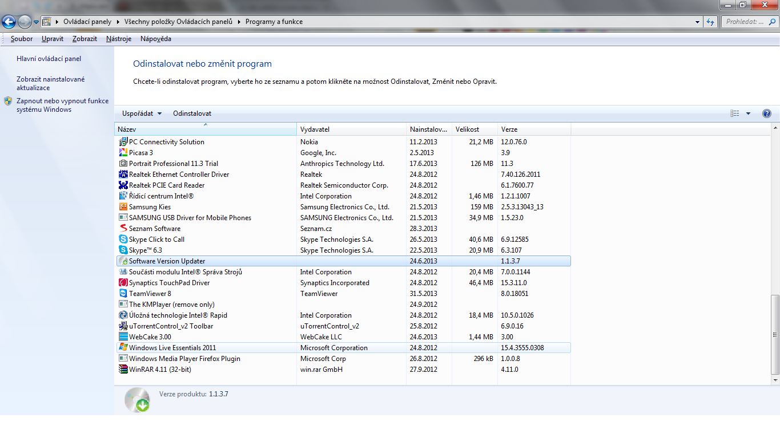This screenshot has width=780, height=438.
Task: Click the Picasa 3 program icon
Action: tap(123, 153)
